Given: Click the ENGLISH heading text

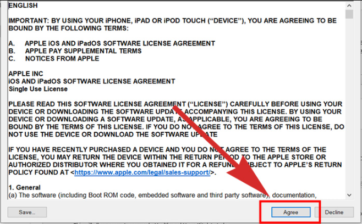Looking at the screenshot, I should coord(23,5).
